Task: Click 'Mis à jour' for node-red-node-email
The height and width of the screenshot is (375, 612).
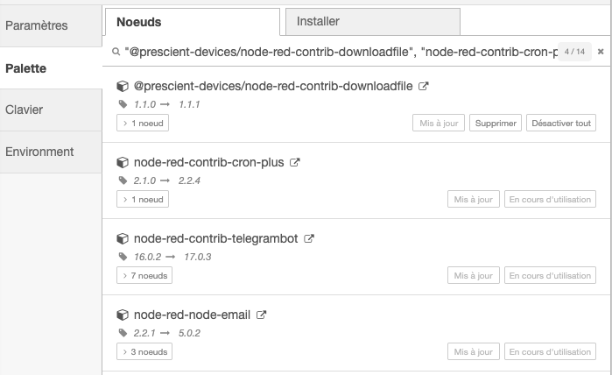Action: [x=474, y=351]
